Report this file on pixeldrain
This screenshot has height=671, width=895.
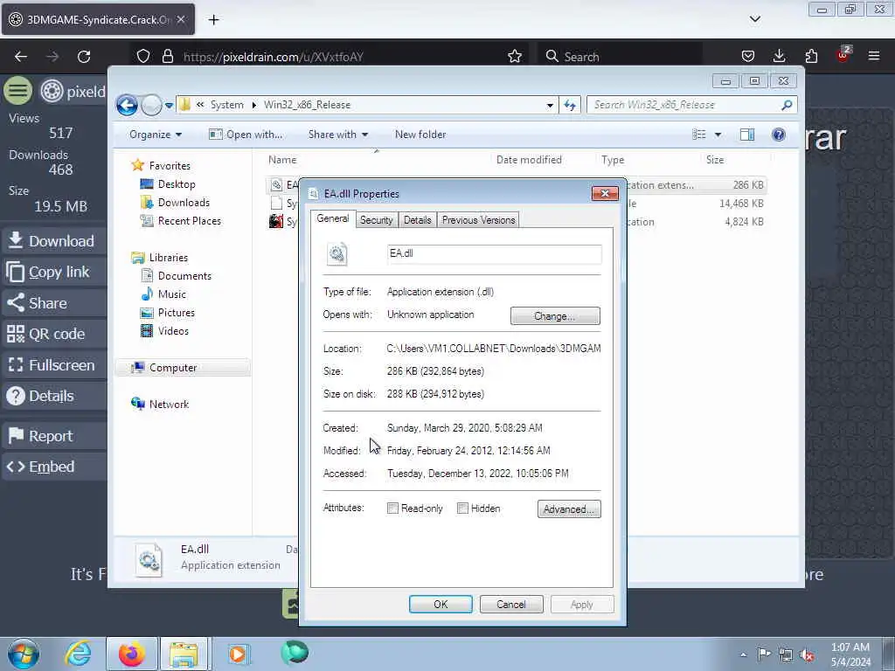click(55, 436)
